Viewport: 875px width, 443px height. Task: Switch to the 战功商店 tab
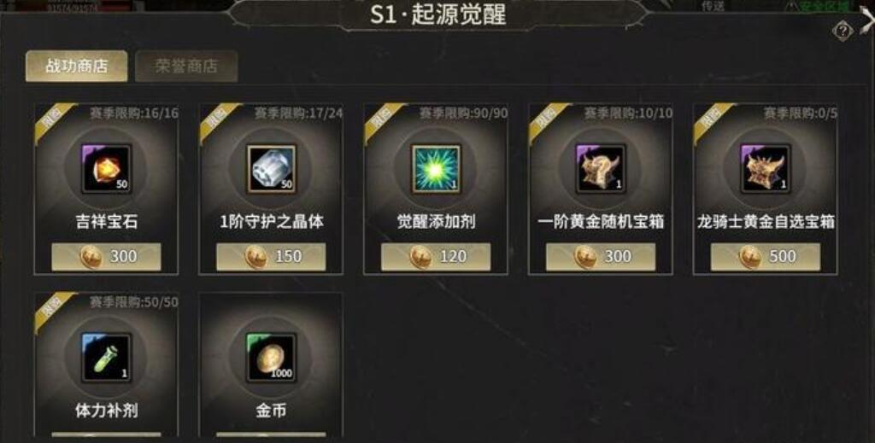76,67
